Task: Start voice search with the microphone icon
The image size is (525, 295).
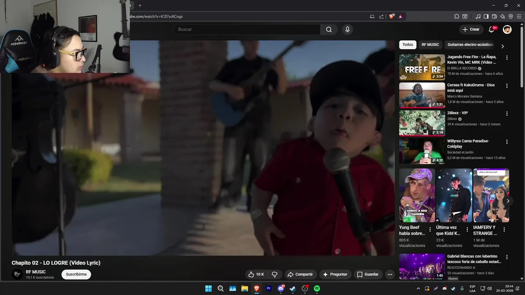Action: pyautogui.click(x=347, y=29)
